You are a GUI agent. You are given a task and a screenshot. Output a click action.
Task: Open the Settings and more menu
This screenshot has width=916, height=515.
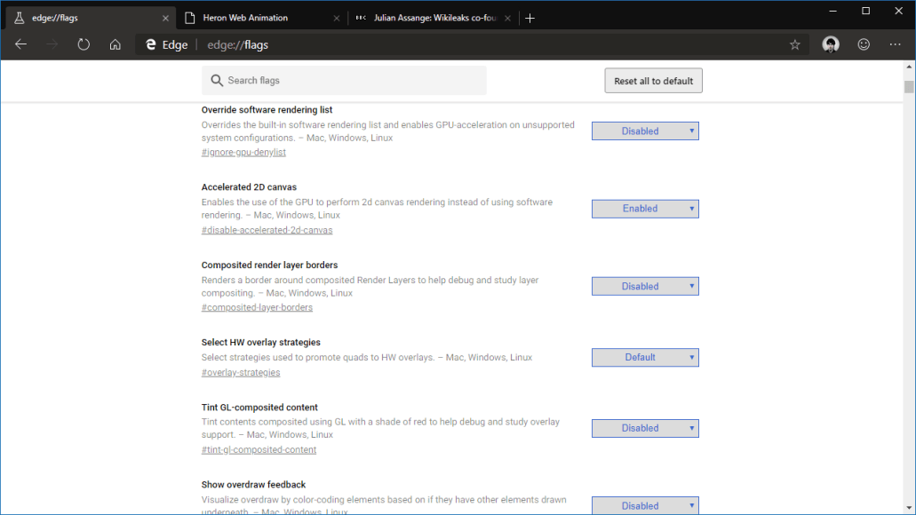[895, 44]
